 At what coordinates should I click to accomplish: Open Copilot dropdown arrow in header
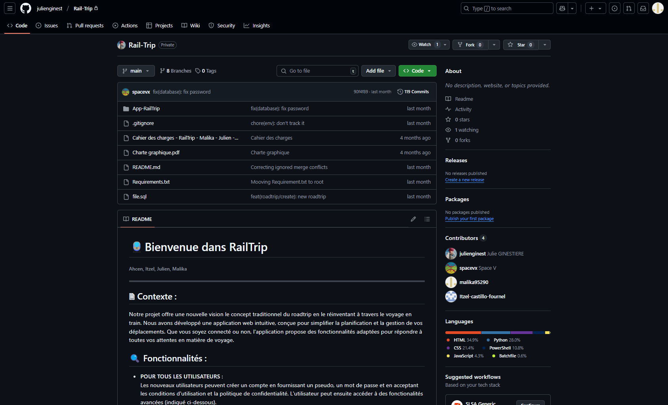click(x=572, y=8)
